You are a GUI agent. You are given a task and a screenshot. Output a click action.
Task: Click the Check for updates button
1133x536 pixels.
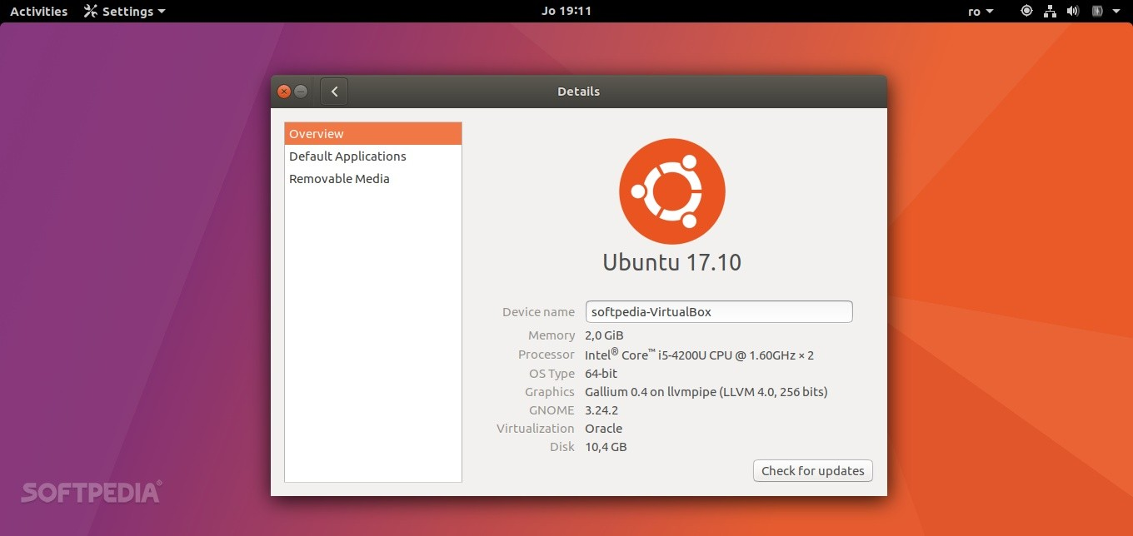tap(813, 470)
